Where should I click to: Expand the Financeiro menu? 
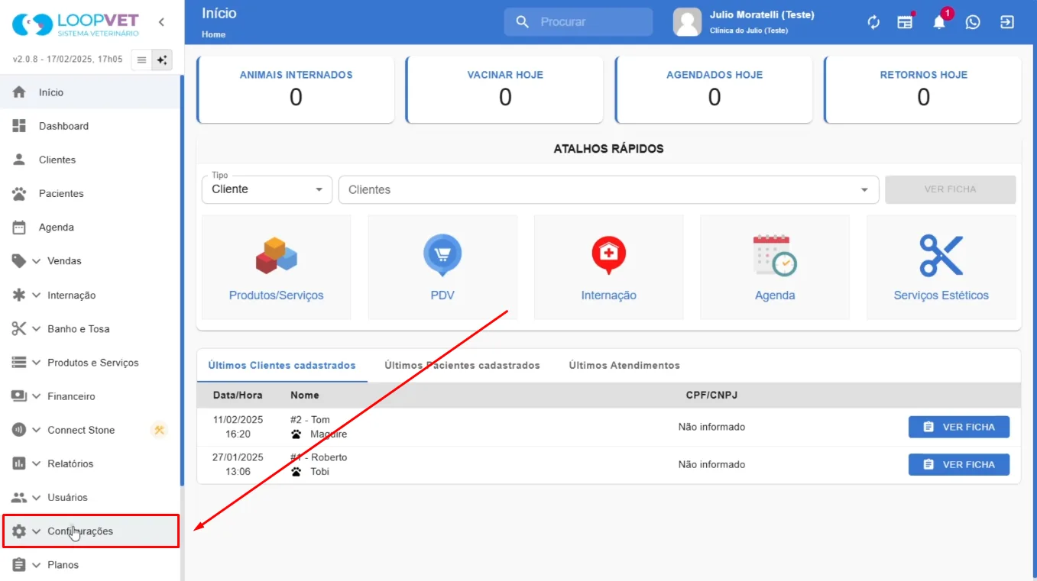90,396
